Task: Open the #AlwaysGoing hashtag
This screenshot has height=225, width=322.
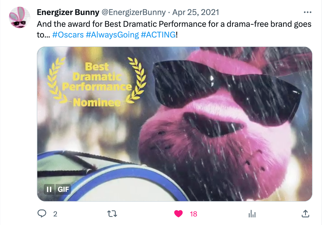Action: pos(112,35)
